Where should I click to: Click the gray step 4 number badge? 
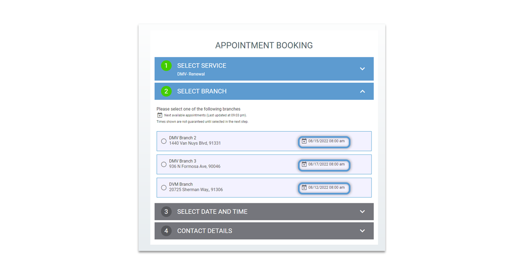(166, 231)
